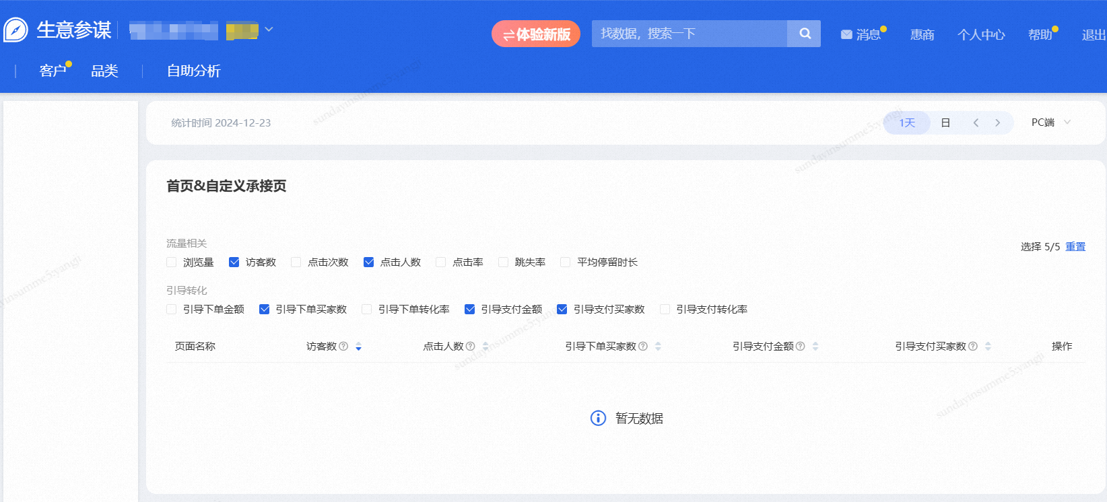Viewport: 1107px width, 502px height.
Task: Enable the 引导支付转化率 checkbox
Action: click(x=665, y=309)
